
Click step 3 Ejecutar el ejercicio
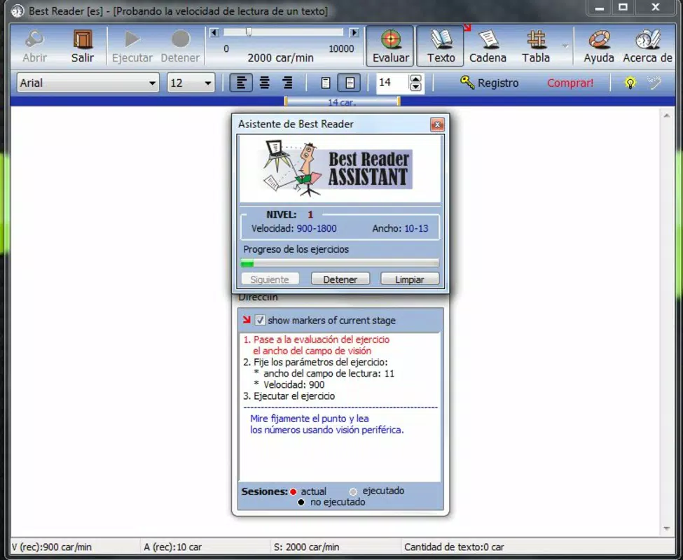point(289,396)
